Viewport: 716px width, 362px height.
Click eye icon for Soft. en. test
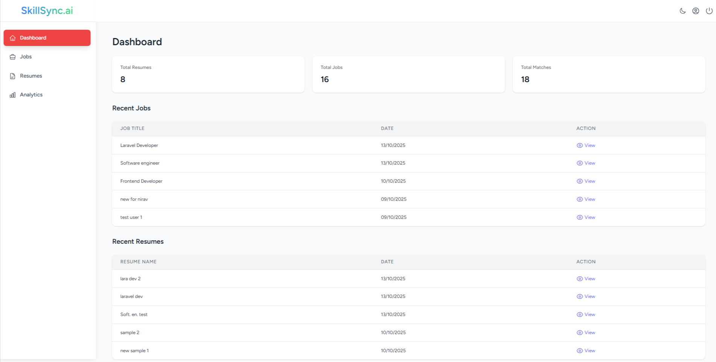point(580,315)
